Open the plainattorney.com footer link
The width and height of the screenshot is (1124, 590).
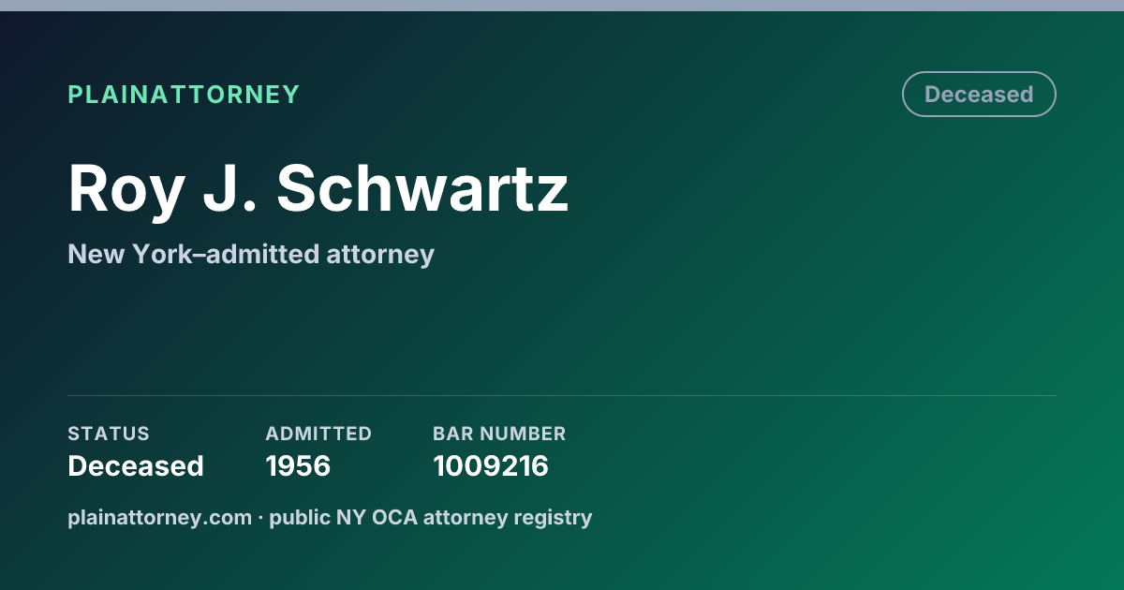(159, 517)
